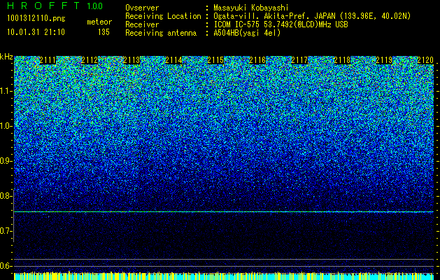Click the 1.1 frequency axis label
Screen dimensions: 440x280
coord(6,91)
